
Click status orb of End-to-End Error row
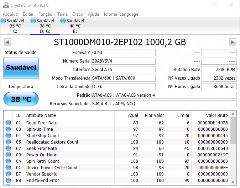(8, 181)
